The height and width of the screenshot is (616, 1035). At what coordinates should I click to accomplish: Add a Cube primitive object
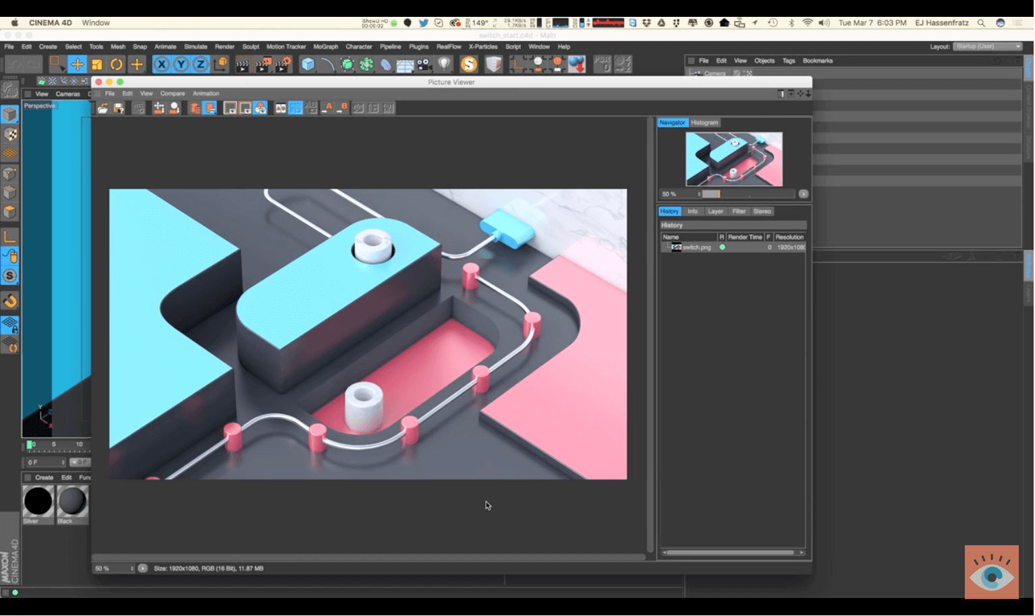click(308, 65)
